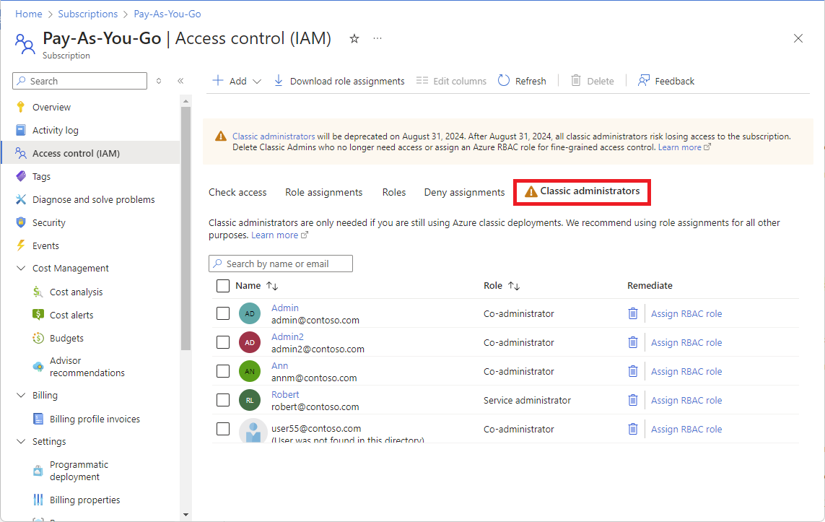
Task: Check the box for Admin2 row
Action: click(x=223, y=342)
